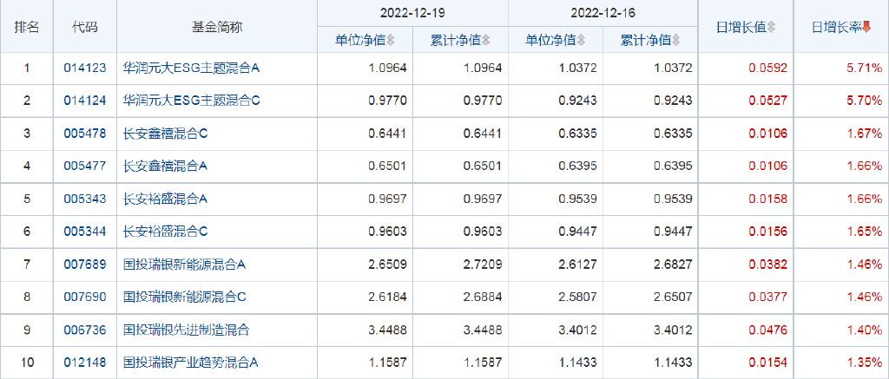Sort by 2022-12-16 累计净值 arrow icon
This screenshot has height=379, width=889.
pos(676,40)
